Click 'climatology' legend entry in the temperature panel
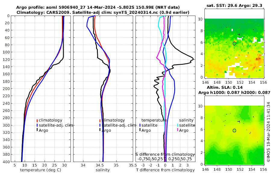The width and height of the screenshot is (271, 174). 50,120
